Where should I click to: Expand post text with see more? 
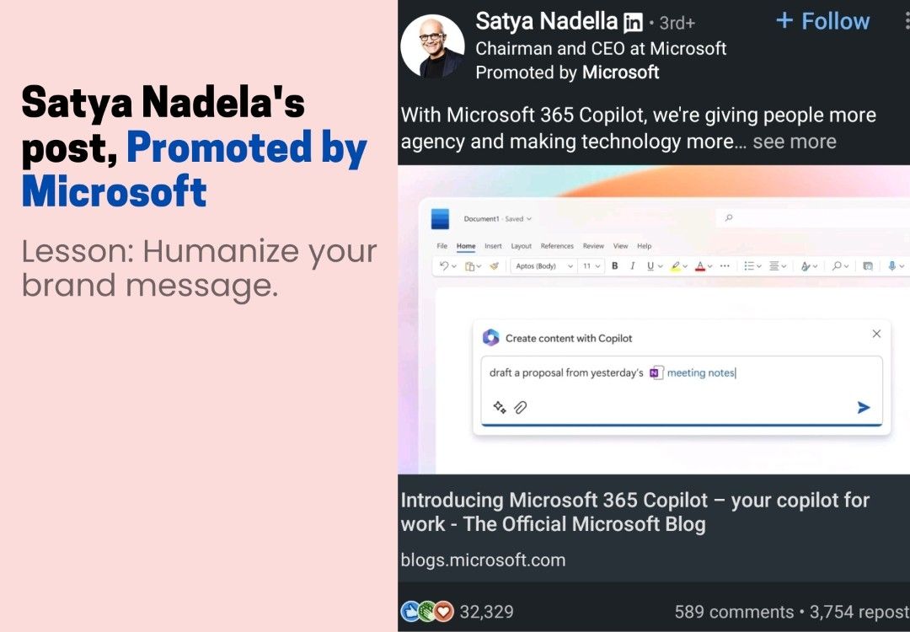(x=794, y=142)
